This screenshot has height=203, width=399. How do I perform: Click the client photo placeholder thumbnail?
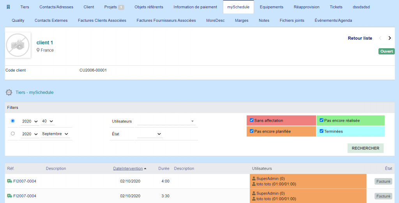click(18, 45)
